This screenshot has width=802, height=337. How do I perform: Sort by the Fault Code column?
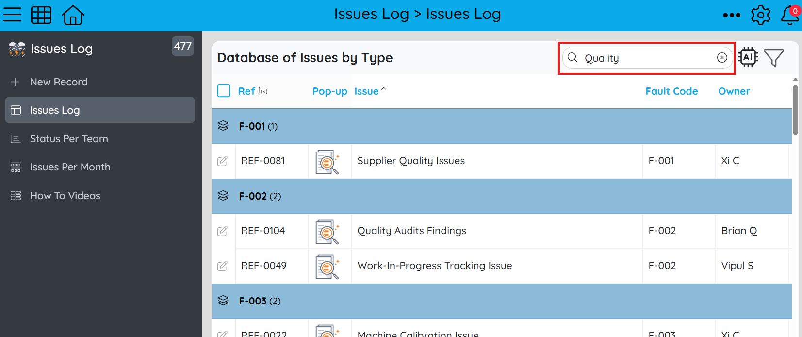coord(671,91)
